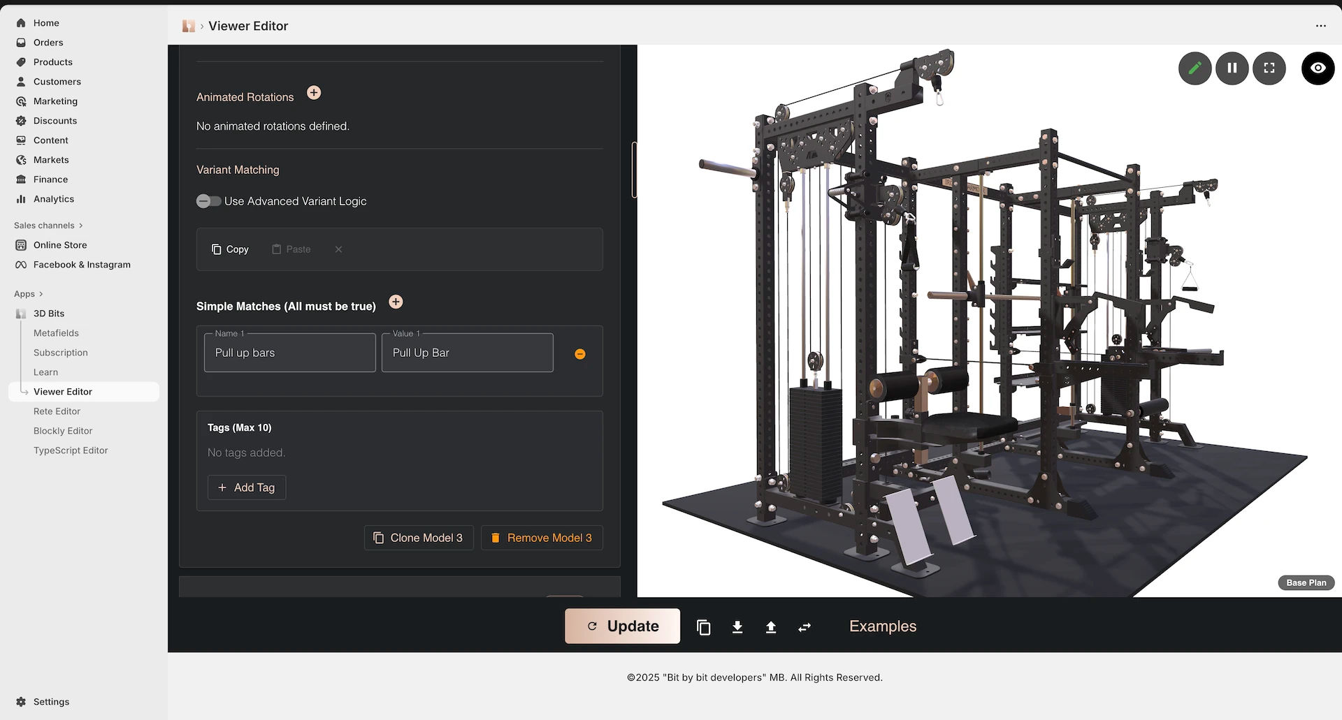Add a new Animated Rotation
Viewport: 1342px width, 720px height.
point(314,92)
